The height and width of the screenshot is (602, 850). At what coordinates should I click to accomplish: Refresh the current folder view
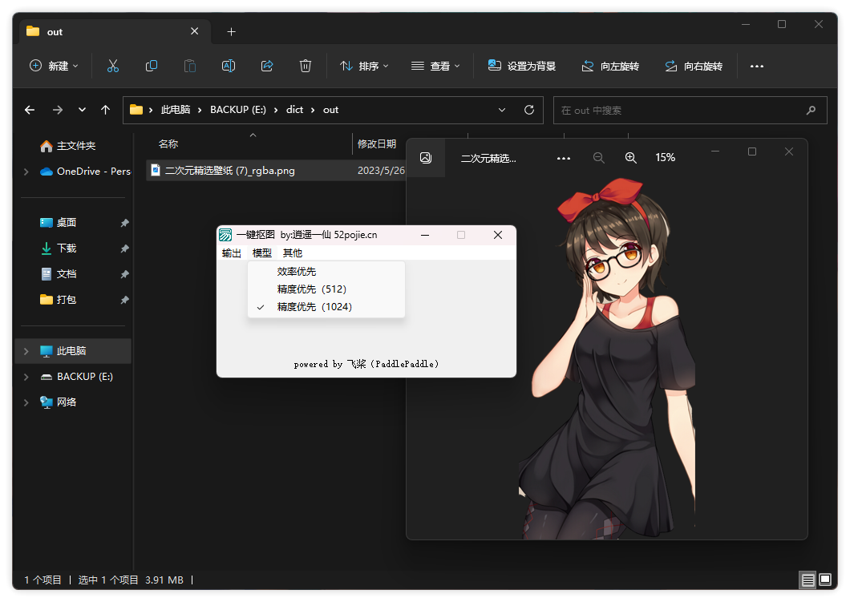point(528,110)
